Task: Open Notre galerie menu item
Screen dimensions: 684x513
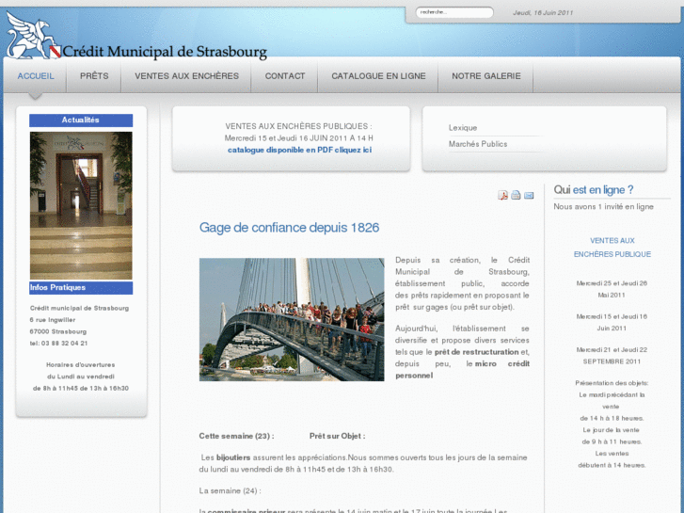Action: [x=486, y=76]
